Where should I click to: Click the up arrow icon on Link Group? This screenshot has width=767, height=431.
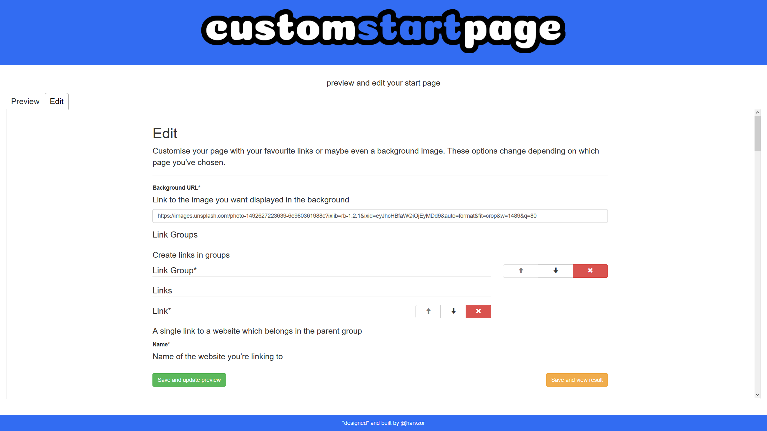521,270
